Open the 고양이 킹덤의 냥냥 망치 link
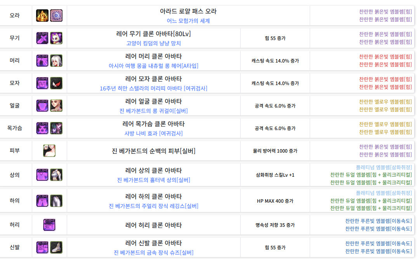This screenshot has width=418, height=259. [153, 43]
